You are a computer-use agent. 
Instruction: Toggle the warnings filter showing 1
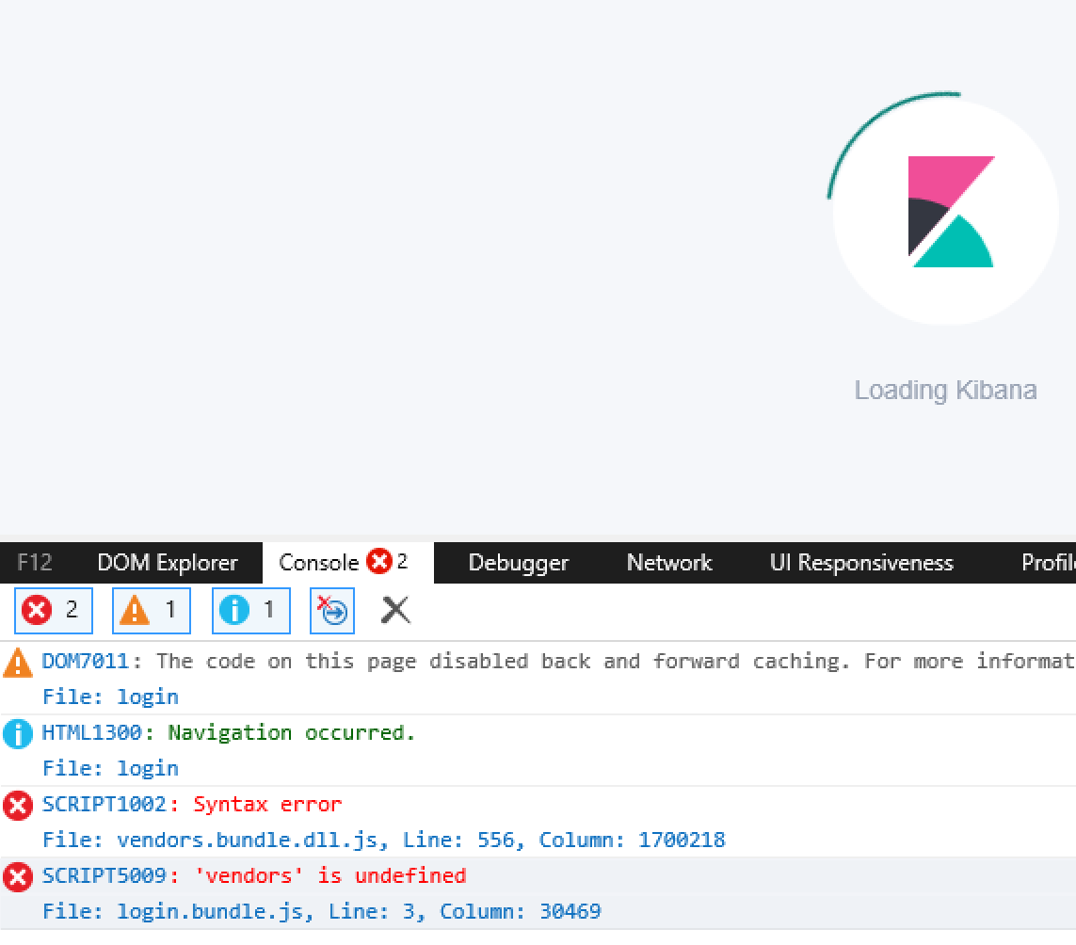pyautogui.click(x=152, y=610)
